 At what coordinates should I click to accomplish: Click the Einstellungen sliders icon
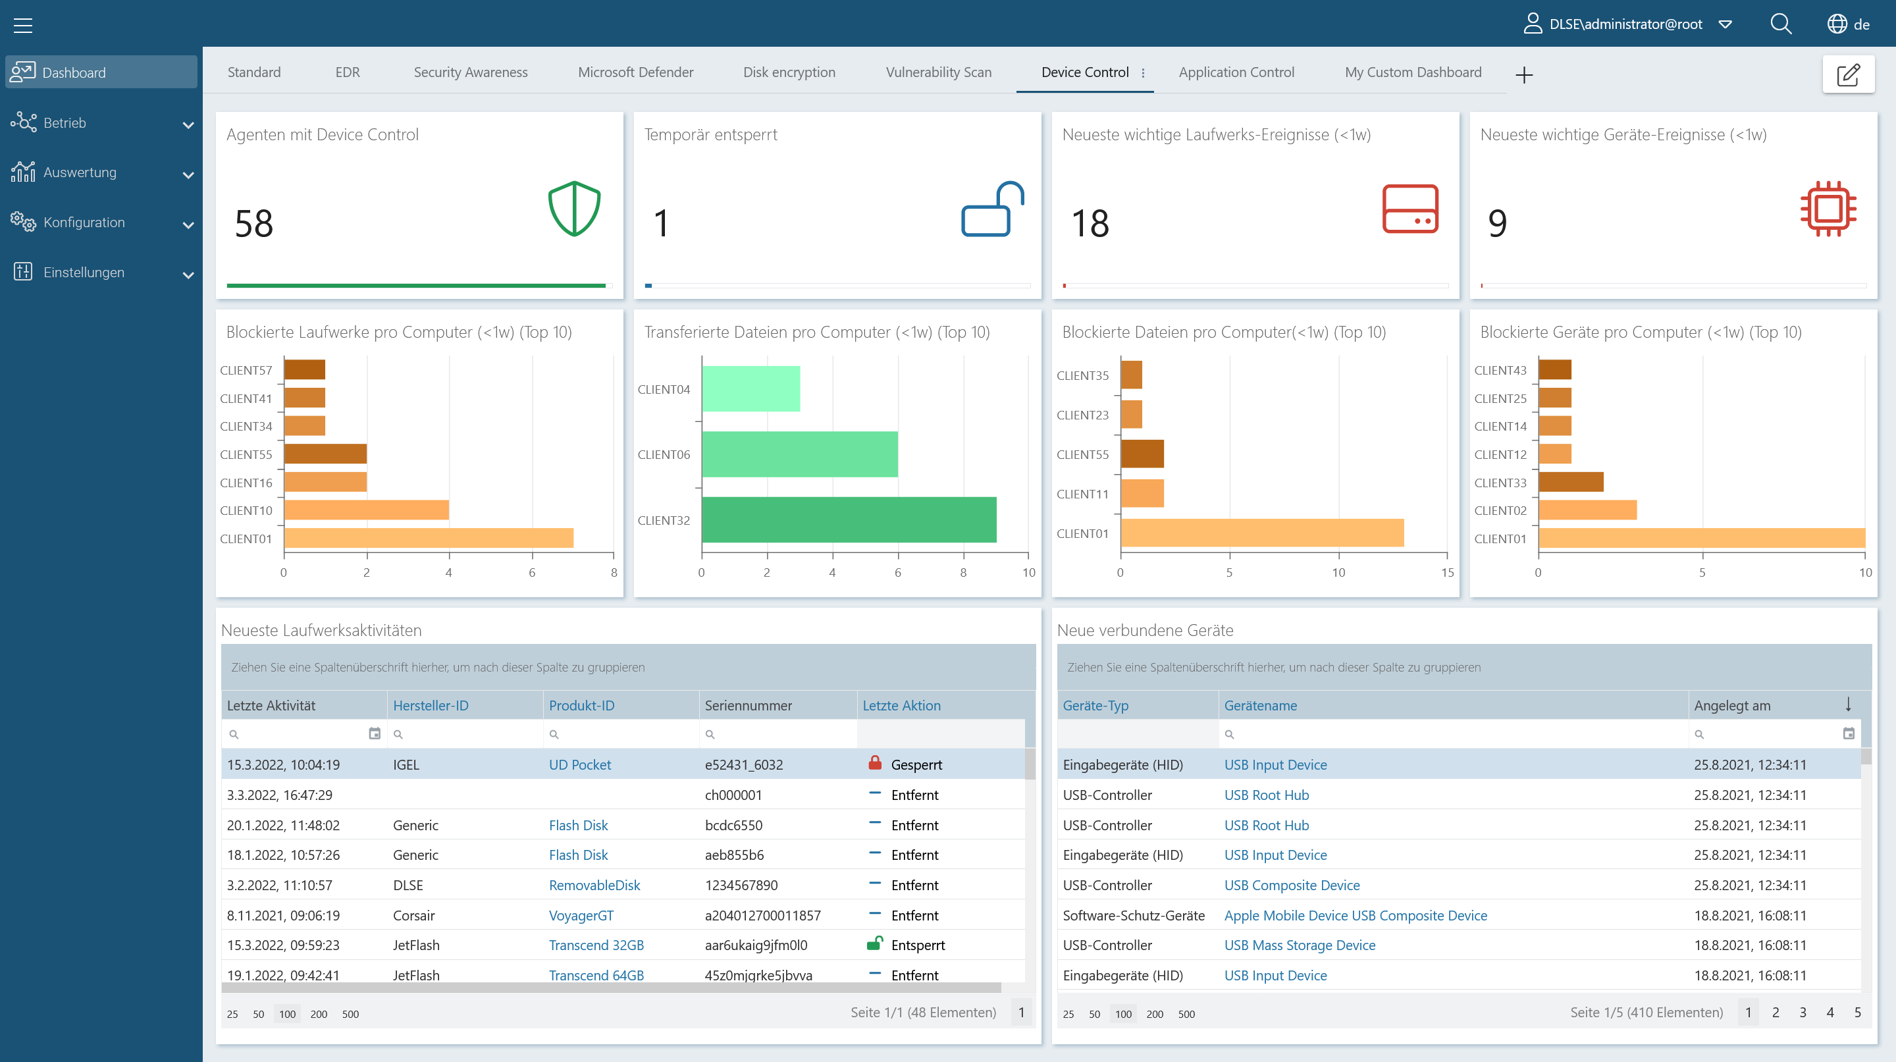pyautogui.click(x=23, y=271)
